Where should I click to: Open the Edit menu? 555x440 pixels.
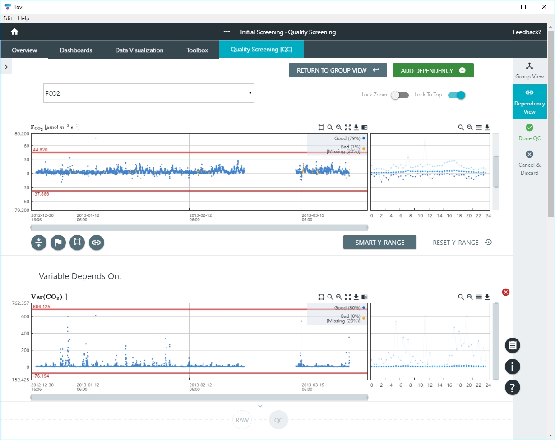(8, 18)
